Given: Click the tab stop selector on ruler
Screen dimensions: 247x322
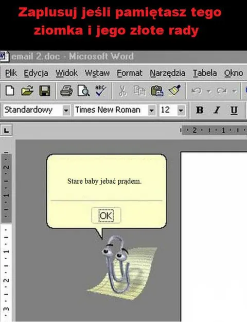Looking at the screenshot, I should 6,130.
